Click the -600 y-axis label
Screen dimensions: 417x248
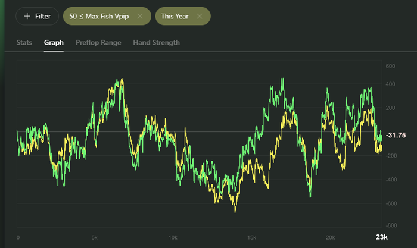(x=390, y=203)
